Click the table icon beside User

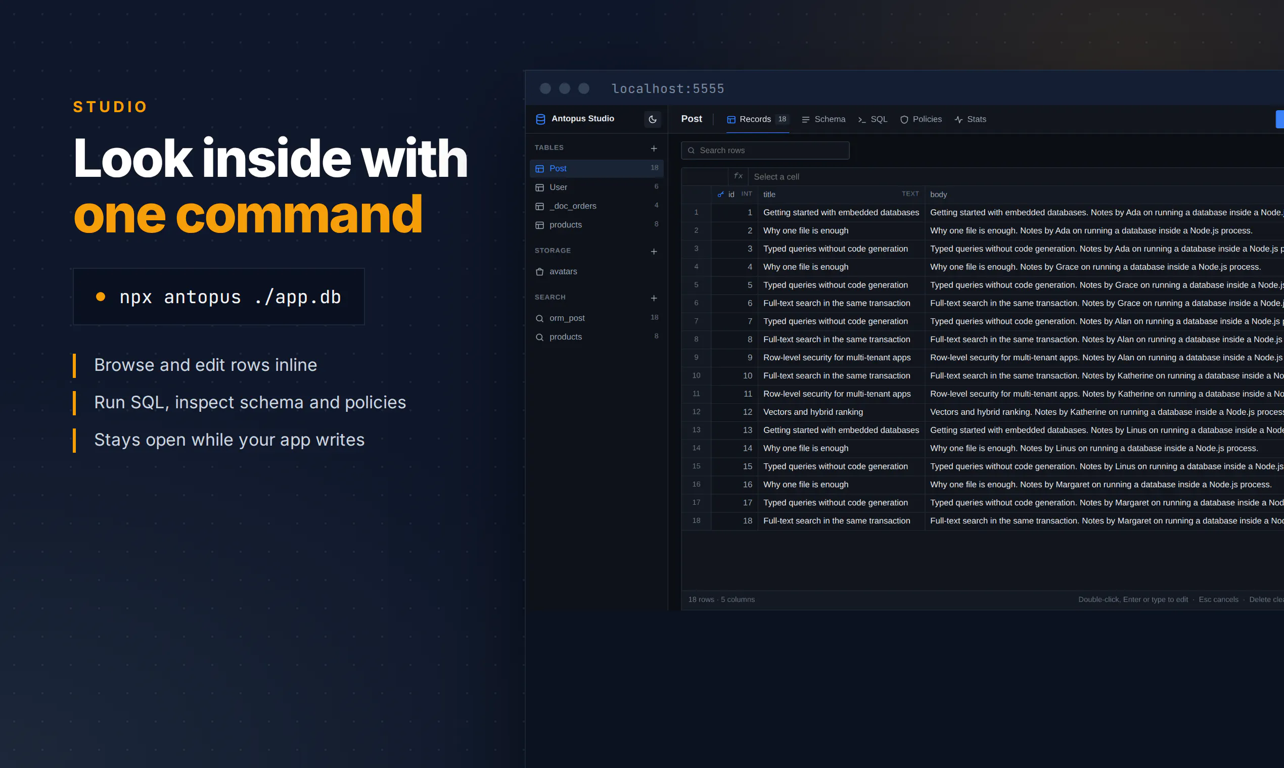tap(539, 187)
